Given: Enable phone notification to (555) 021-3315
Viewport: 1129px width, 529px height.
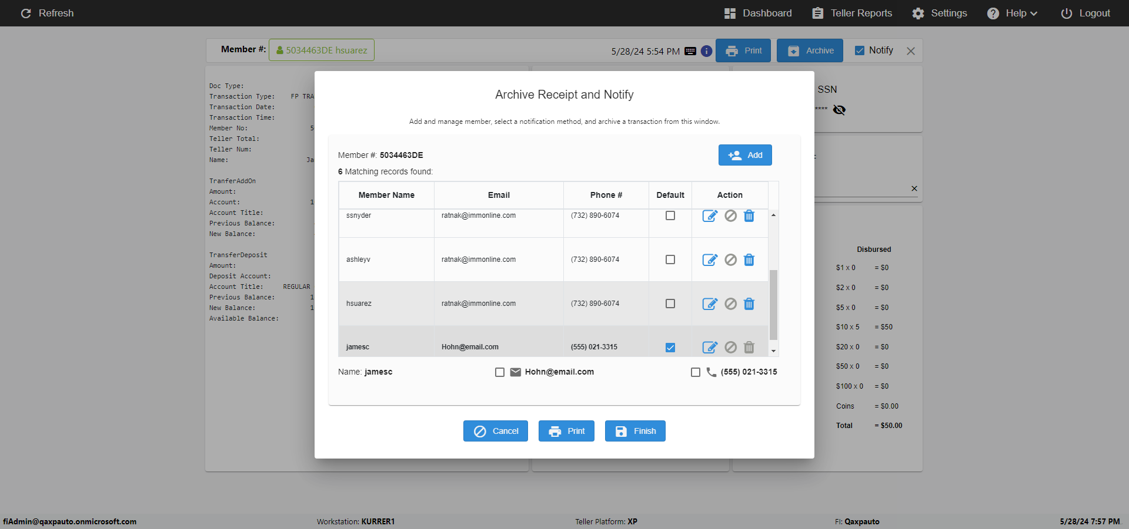Looking at the screenshot, I should pos(696,372).
